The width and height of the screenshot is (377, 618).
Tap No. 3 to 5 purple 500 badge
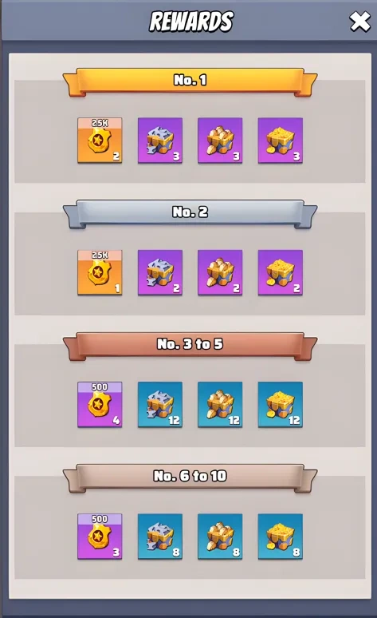(100, 404)
